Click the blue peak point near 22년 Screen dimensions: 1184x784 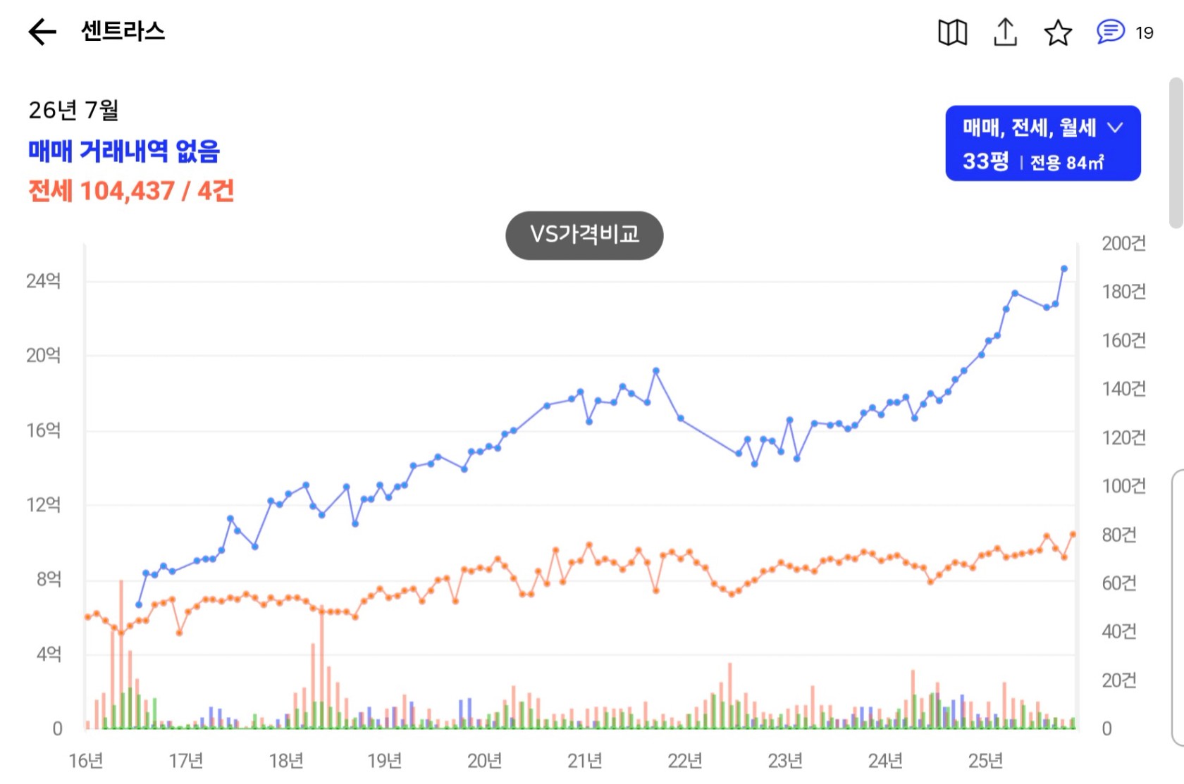tap(656, 371)
